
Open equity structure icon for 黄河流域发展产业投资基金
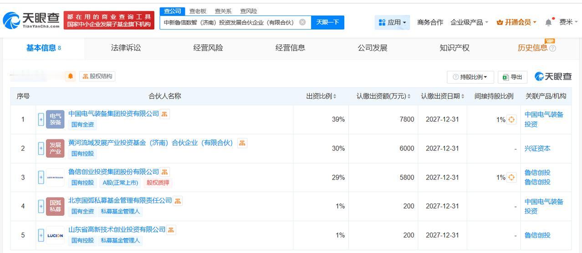coord(242,143)
